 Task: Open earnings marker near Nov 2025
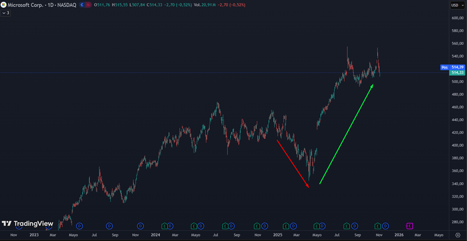tap(378, 226)
